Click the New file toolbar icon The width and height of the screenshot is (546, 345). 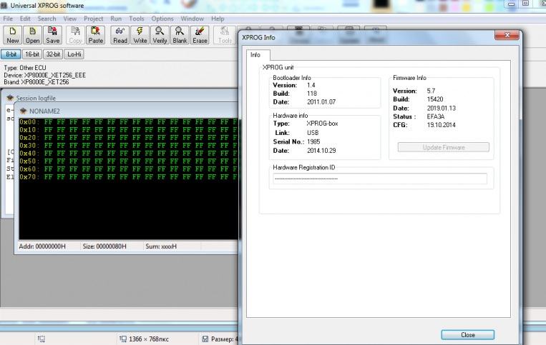coord(12,35)
